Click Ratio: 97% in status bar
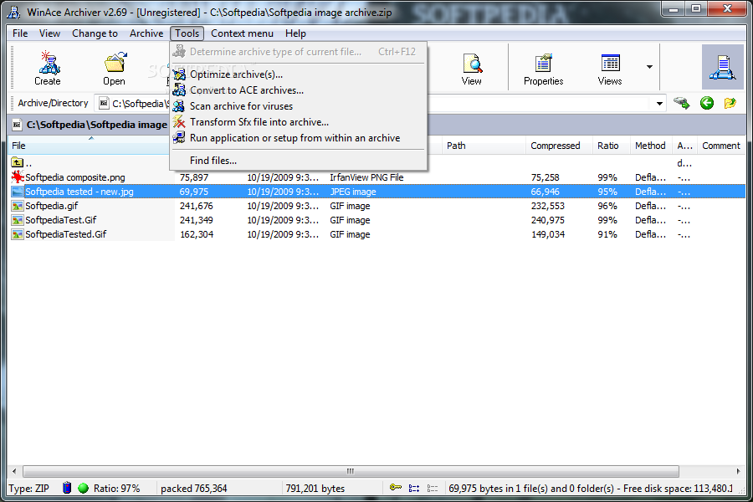Image resolution: width=753 pixels, height=502 pixels. [116, 489]
